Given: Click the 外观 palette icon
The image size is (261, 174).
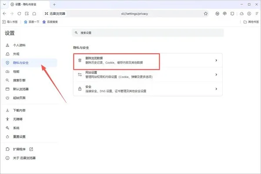Looking at the screenshot, I should (7, 54).
